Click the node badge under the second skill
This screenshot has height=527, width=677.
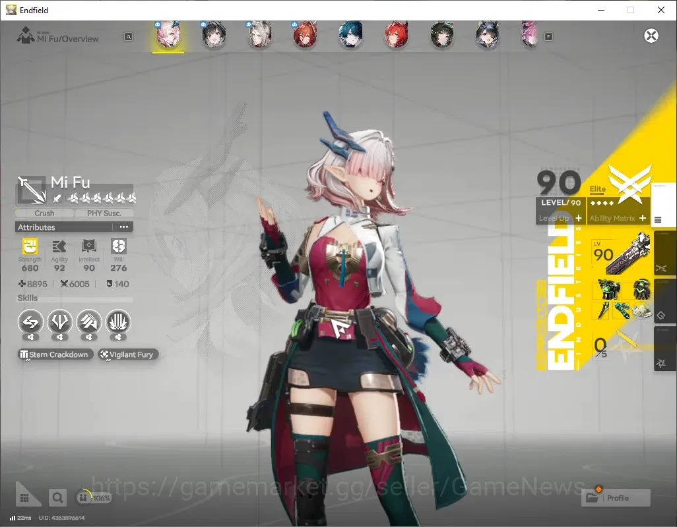point(59,337)
